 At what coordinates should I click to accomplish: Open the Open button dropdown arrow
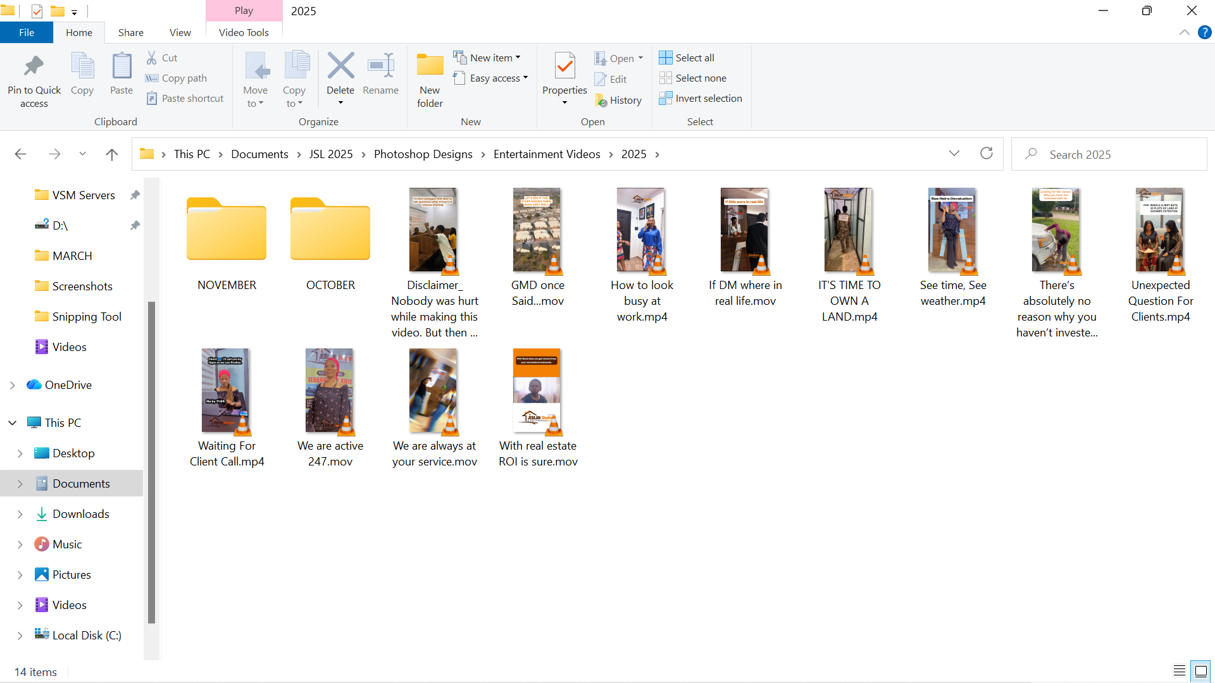tap(640, 58)
